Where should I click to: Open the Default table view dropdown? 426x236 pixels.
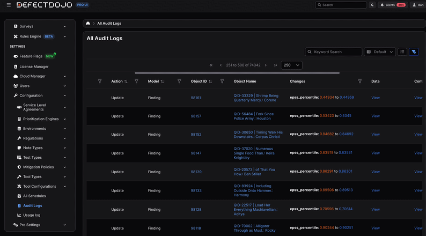point(379,52)
